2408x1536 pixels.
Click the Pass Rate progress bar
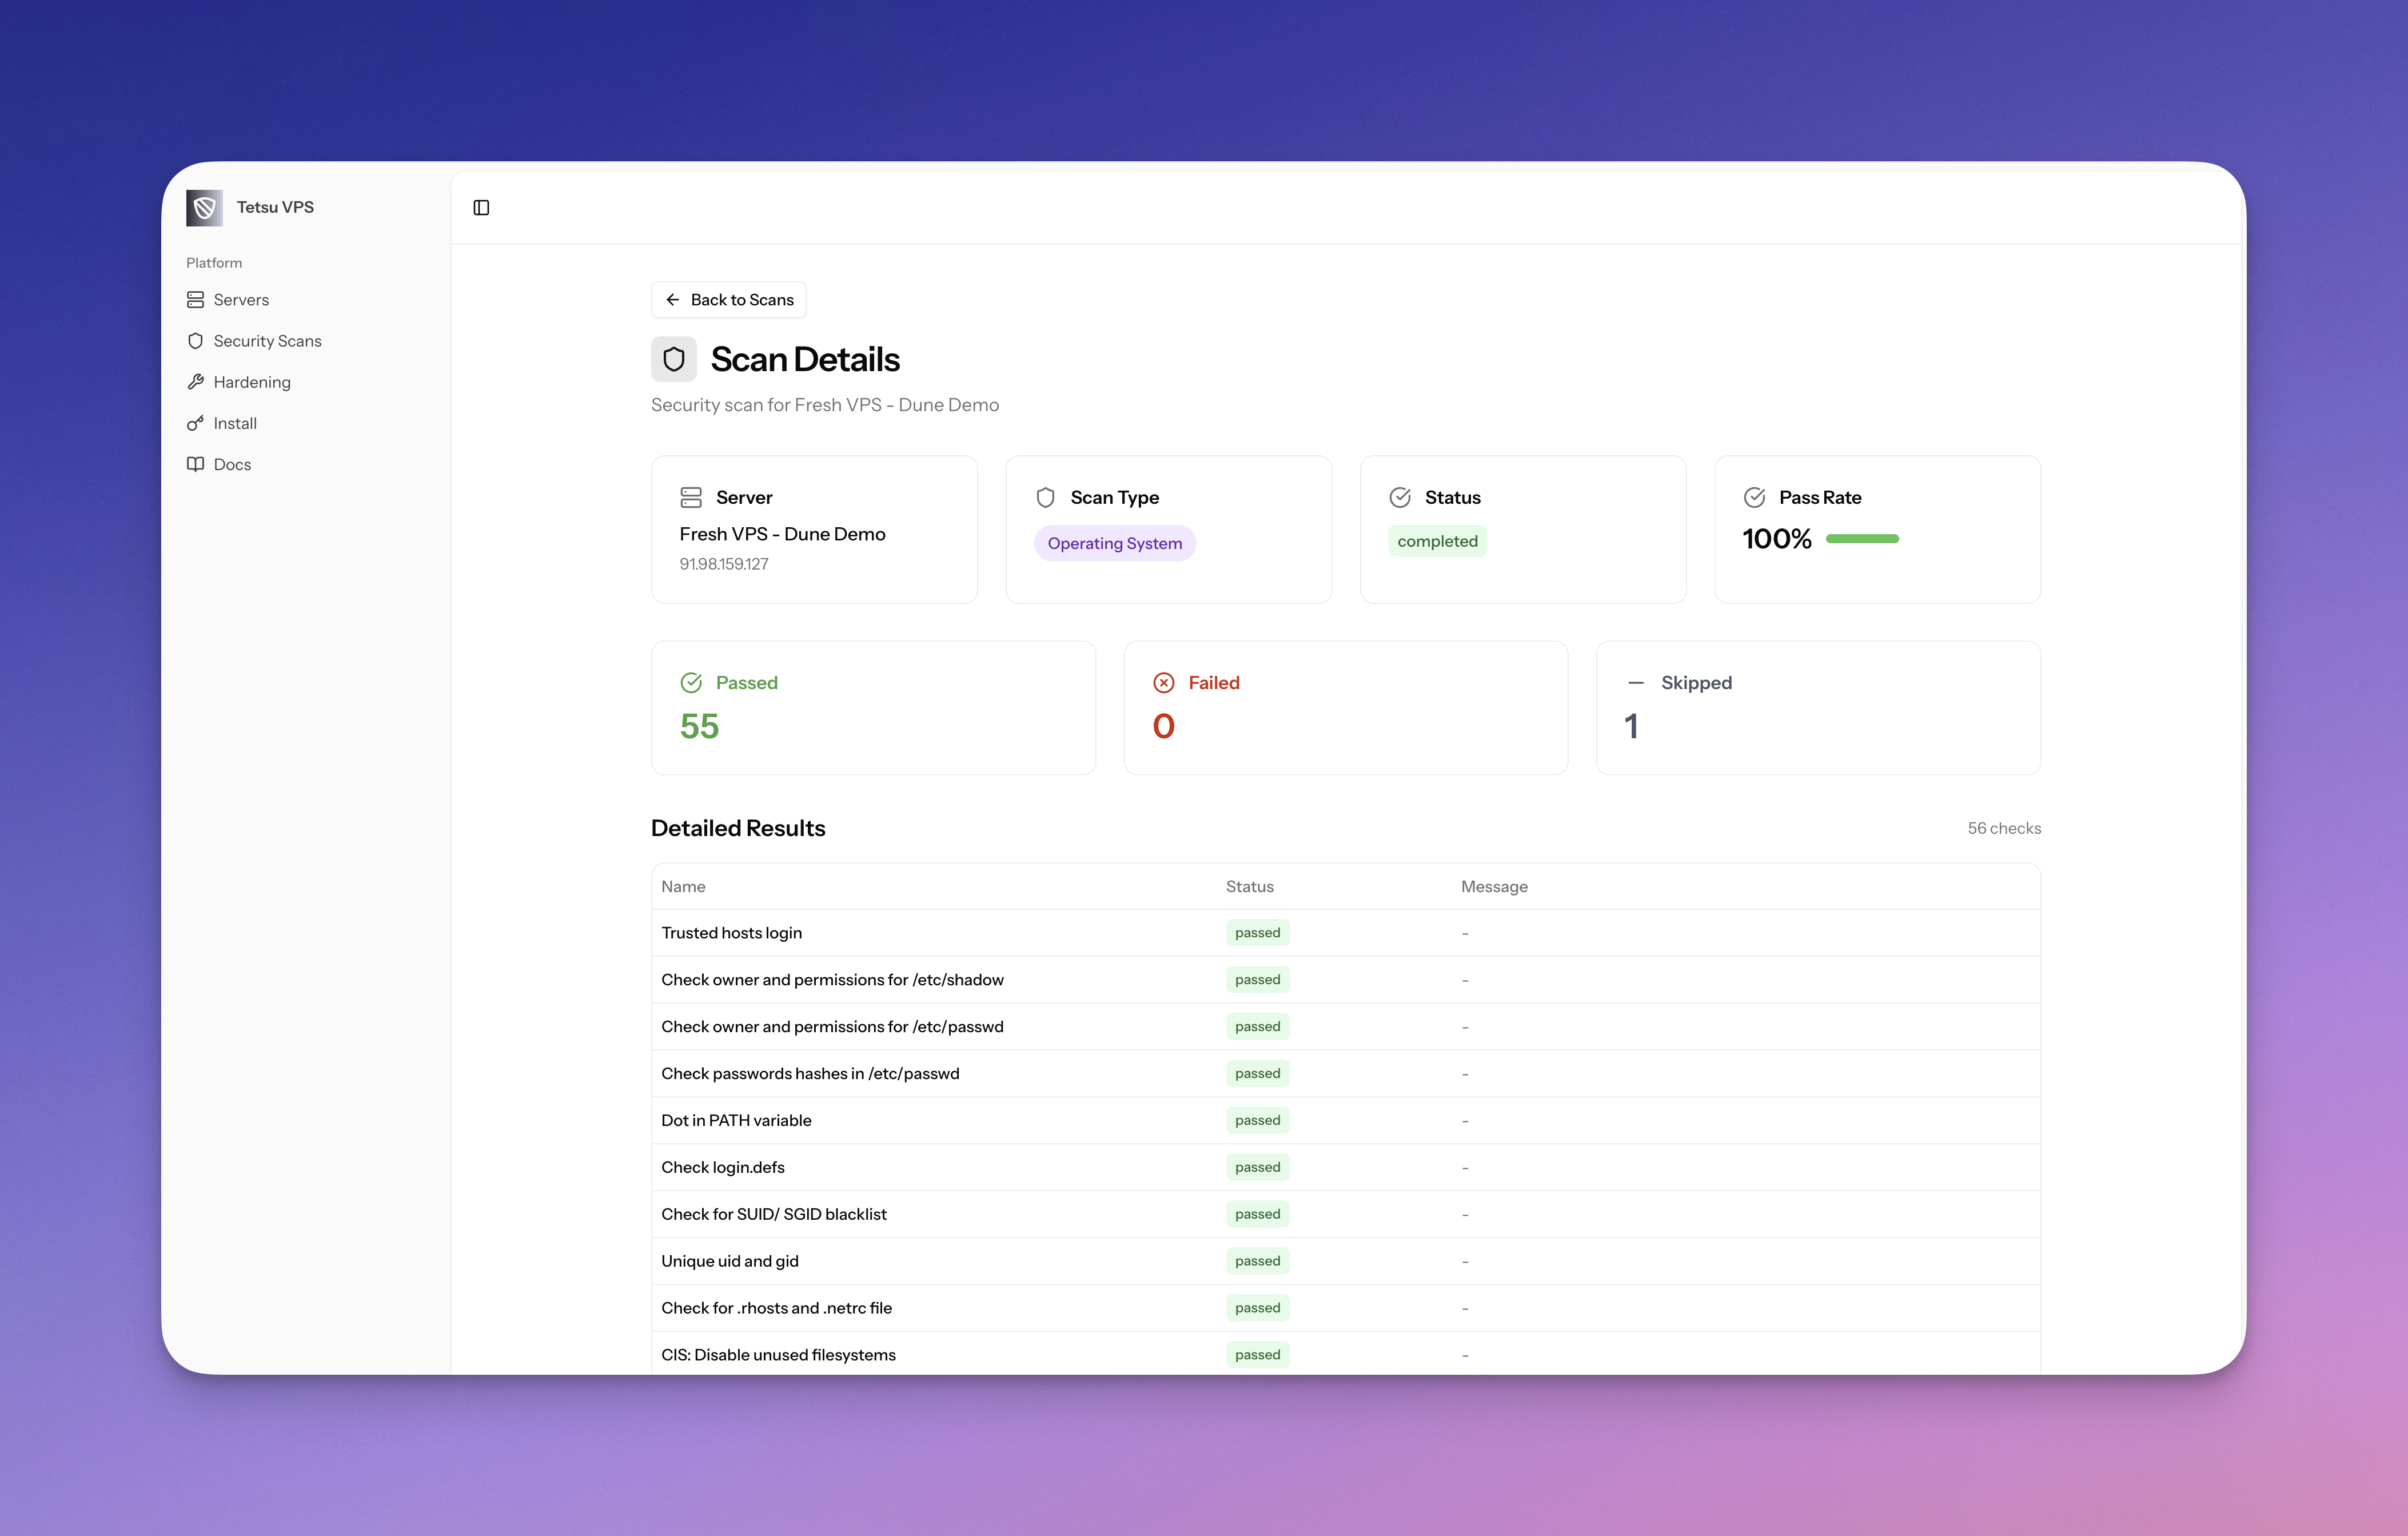pyautogui.click(x=1861, y=539)
